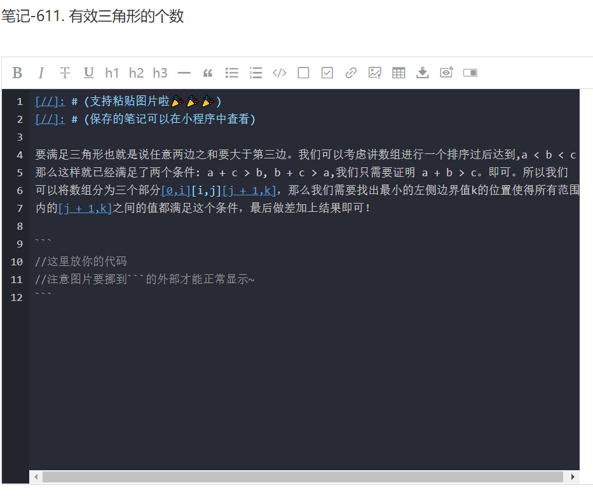
Task: Toggle the rightmost switch icon in toolbar
Action: 470,73
